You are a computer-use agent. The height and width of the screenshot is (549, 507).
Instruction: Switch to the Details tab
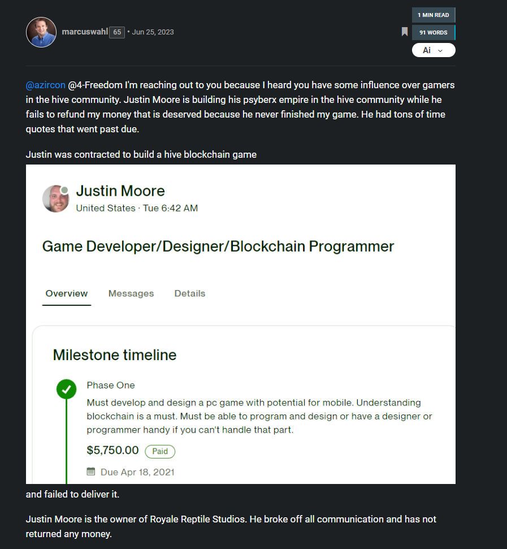190,293
